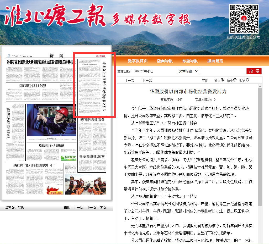Go to previous page with 上一版

(x=78, y=207)
